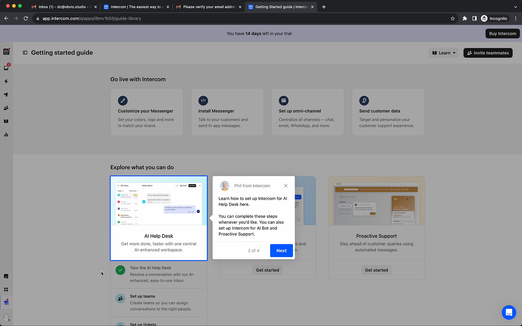Switch to Intercom easiest way tab
Image resolution: width=522 pixels, height=326 pixels.
tap(136, 7)
